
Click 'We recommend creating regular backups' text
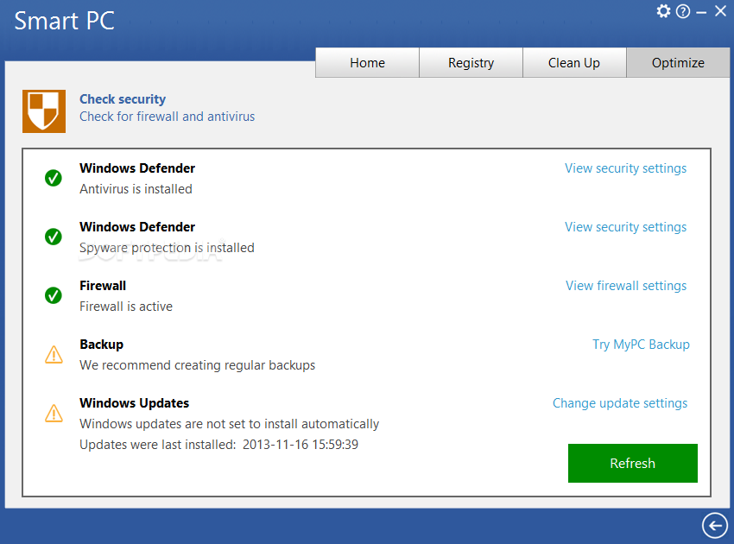197,365
